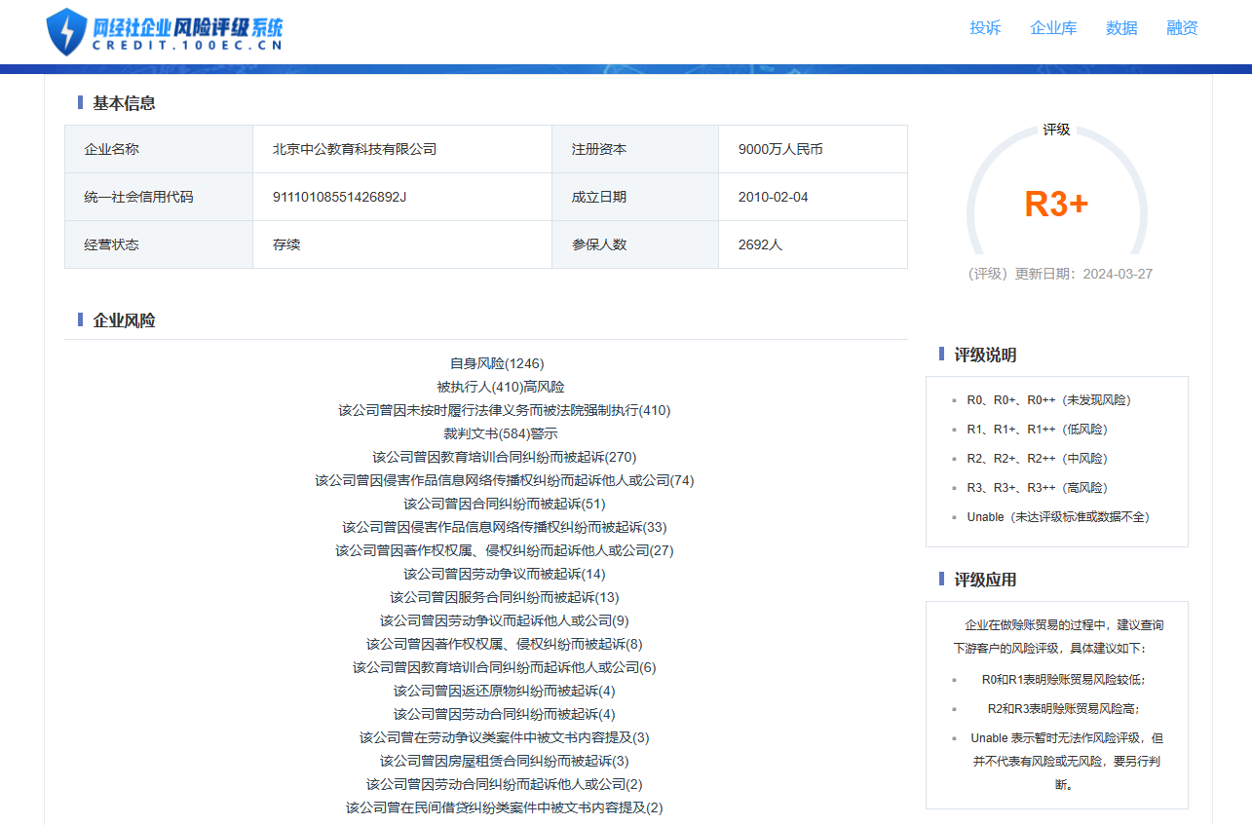Click credit code 91110108551426892J
1252x825 pixels.
(339, 197)
